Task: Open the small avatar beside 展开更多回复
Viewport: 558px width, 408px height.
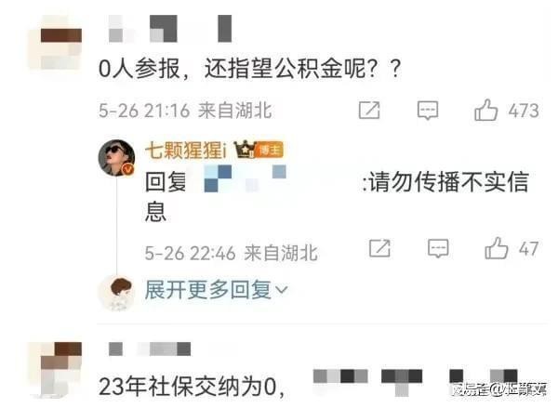Action: pyautogui.click(x=117, y=293)
